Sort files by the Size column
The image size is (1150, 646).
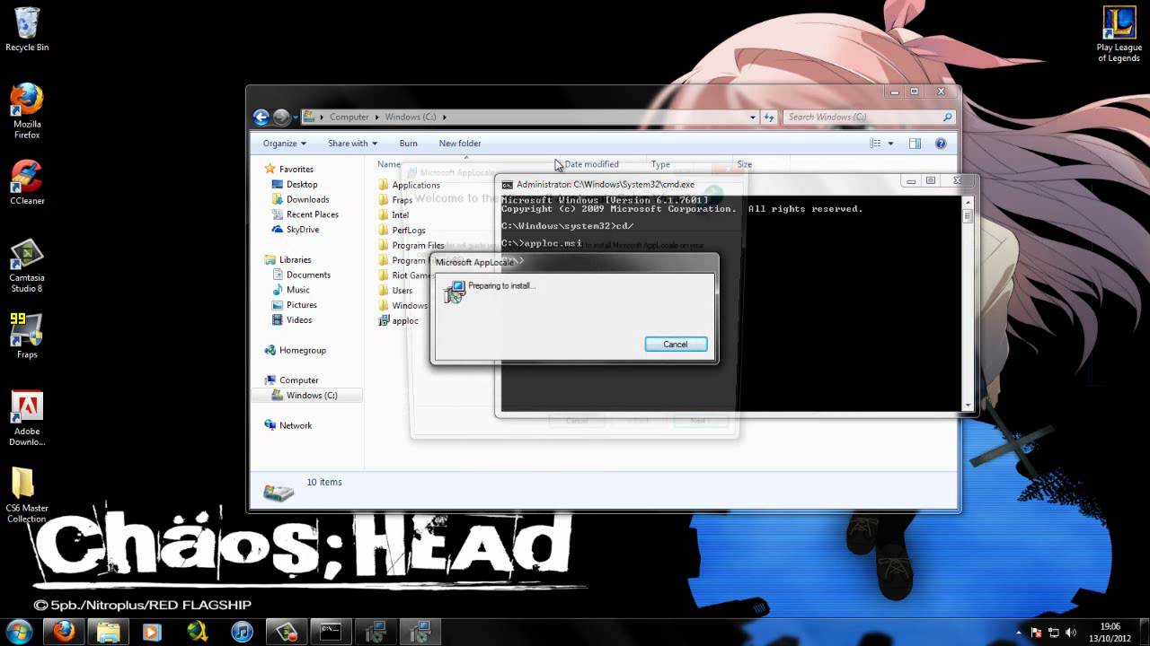pos(744,164)
